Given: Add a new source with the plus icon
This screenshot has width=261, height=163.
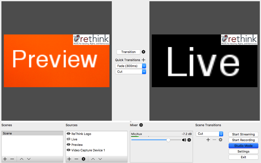Looking at the screenshot, I should coord(69,159).
